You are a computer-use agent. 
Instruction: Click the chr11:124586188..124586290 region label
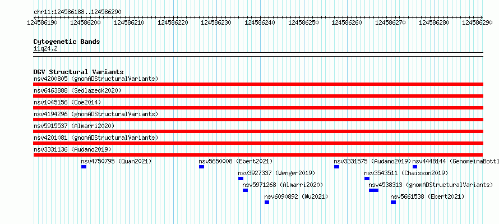point(77,12)
